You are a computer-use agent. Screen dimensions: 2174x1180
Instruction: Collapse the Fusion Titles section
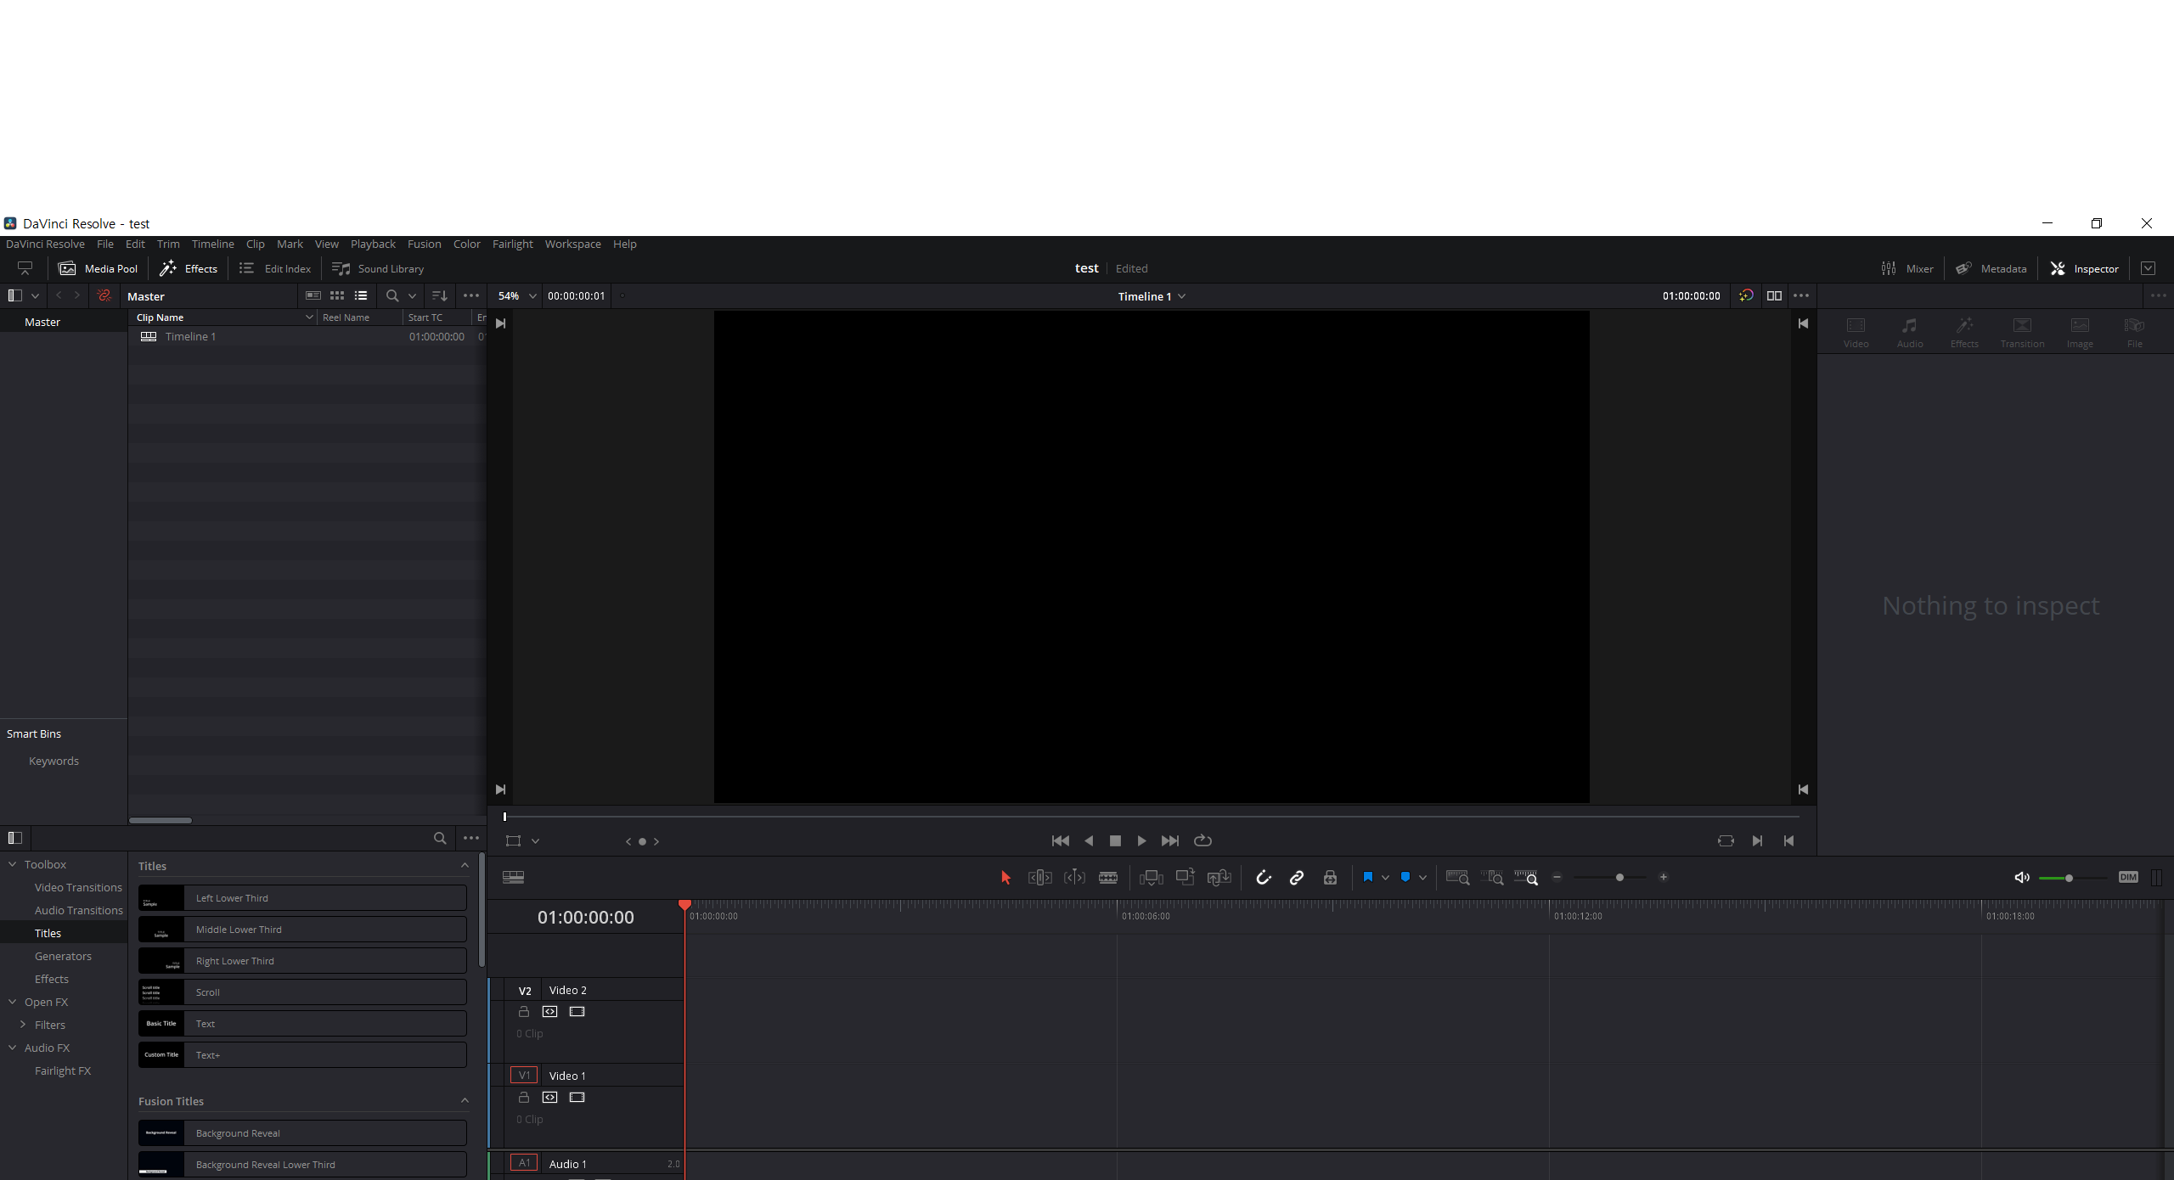pos(464,1099)
